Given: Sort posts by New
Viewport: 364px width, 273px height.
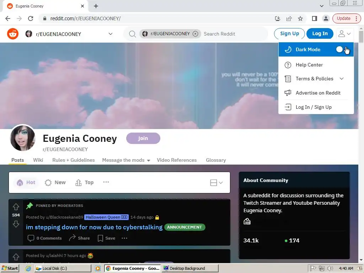Looking at the screenshot, I should [x=55, y=182].
